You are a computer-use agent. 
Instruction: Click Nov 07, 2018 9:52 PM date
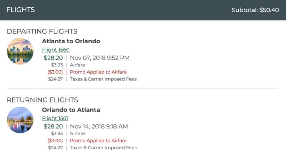coord(100,58)
